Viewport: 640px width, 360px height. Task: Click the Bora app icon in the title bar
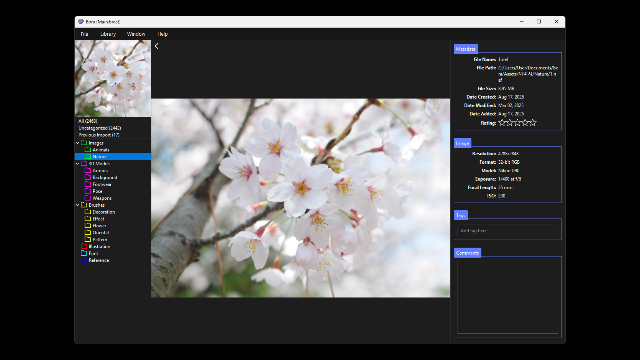coord(81,21)
